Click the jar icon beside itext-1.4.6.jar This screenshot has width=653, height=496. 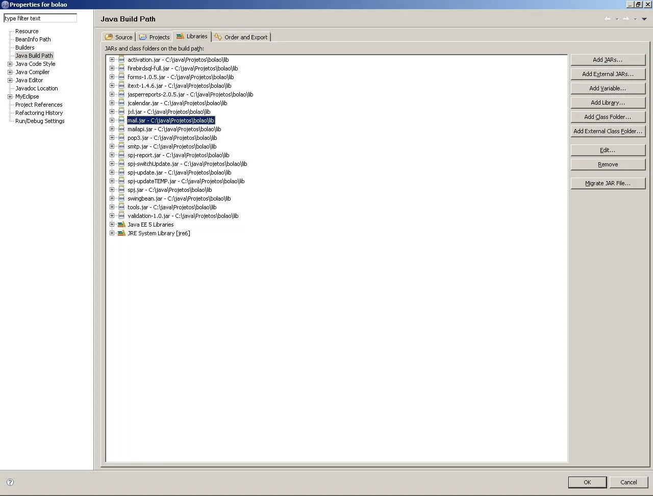tap(121, 86)
